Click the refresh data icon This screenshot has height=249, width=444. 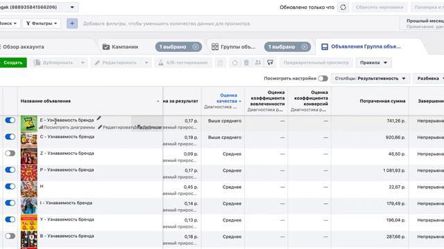click(343, 8)
